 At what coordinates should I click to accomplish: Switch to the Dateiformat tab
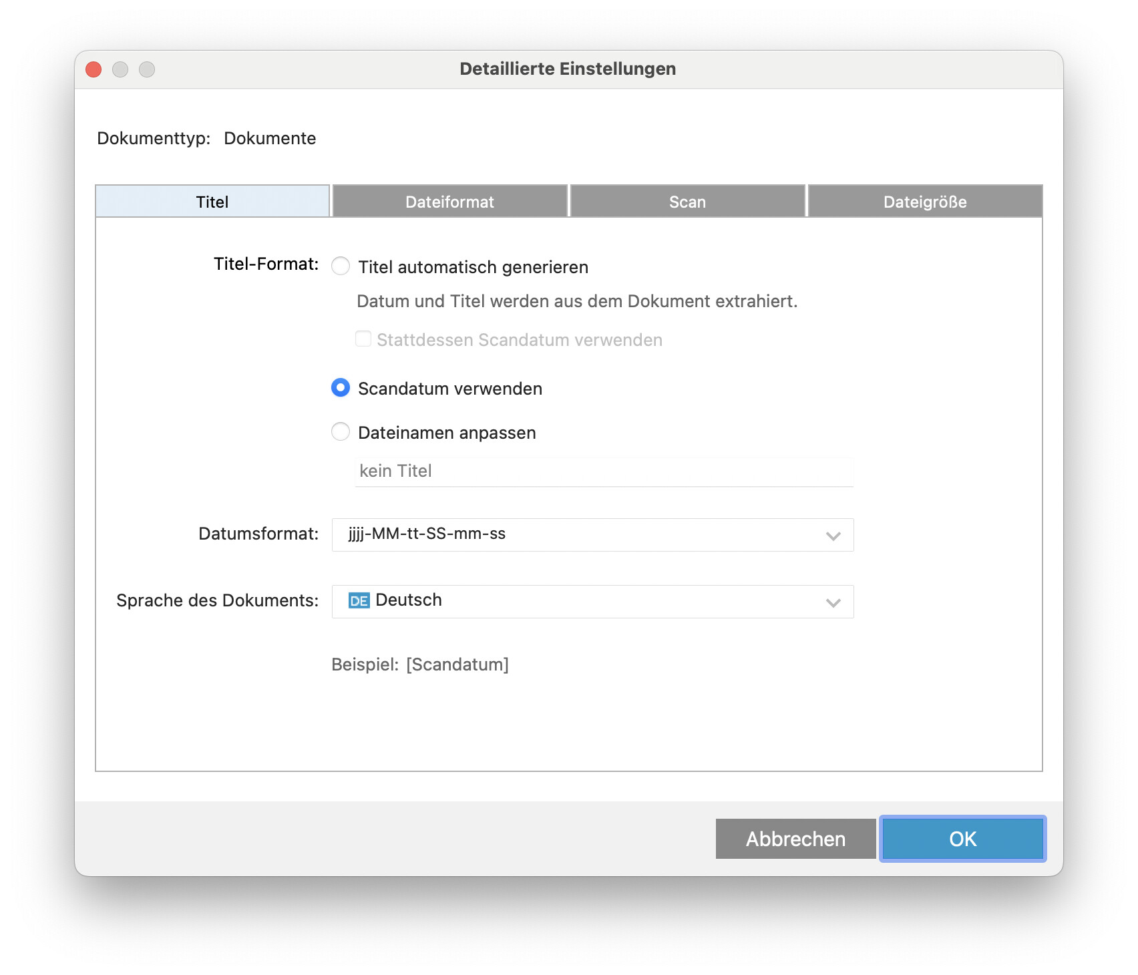449,202
